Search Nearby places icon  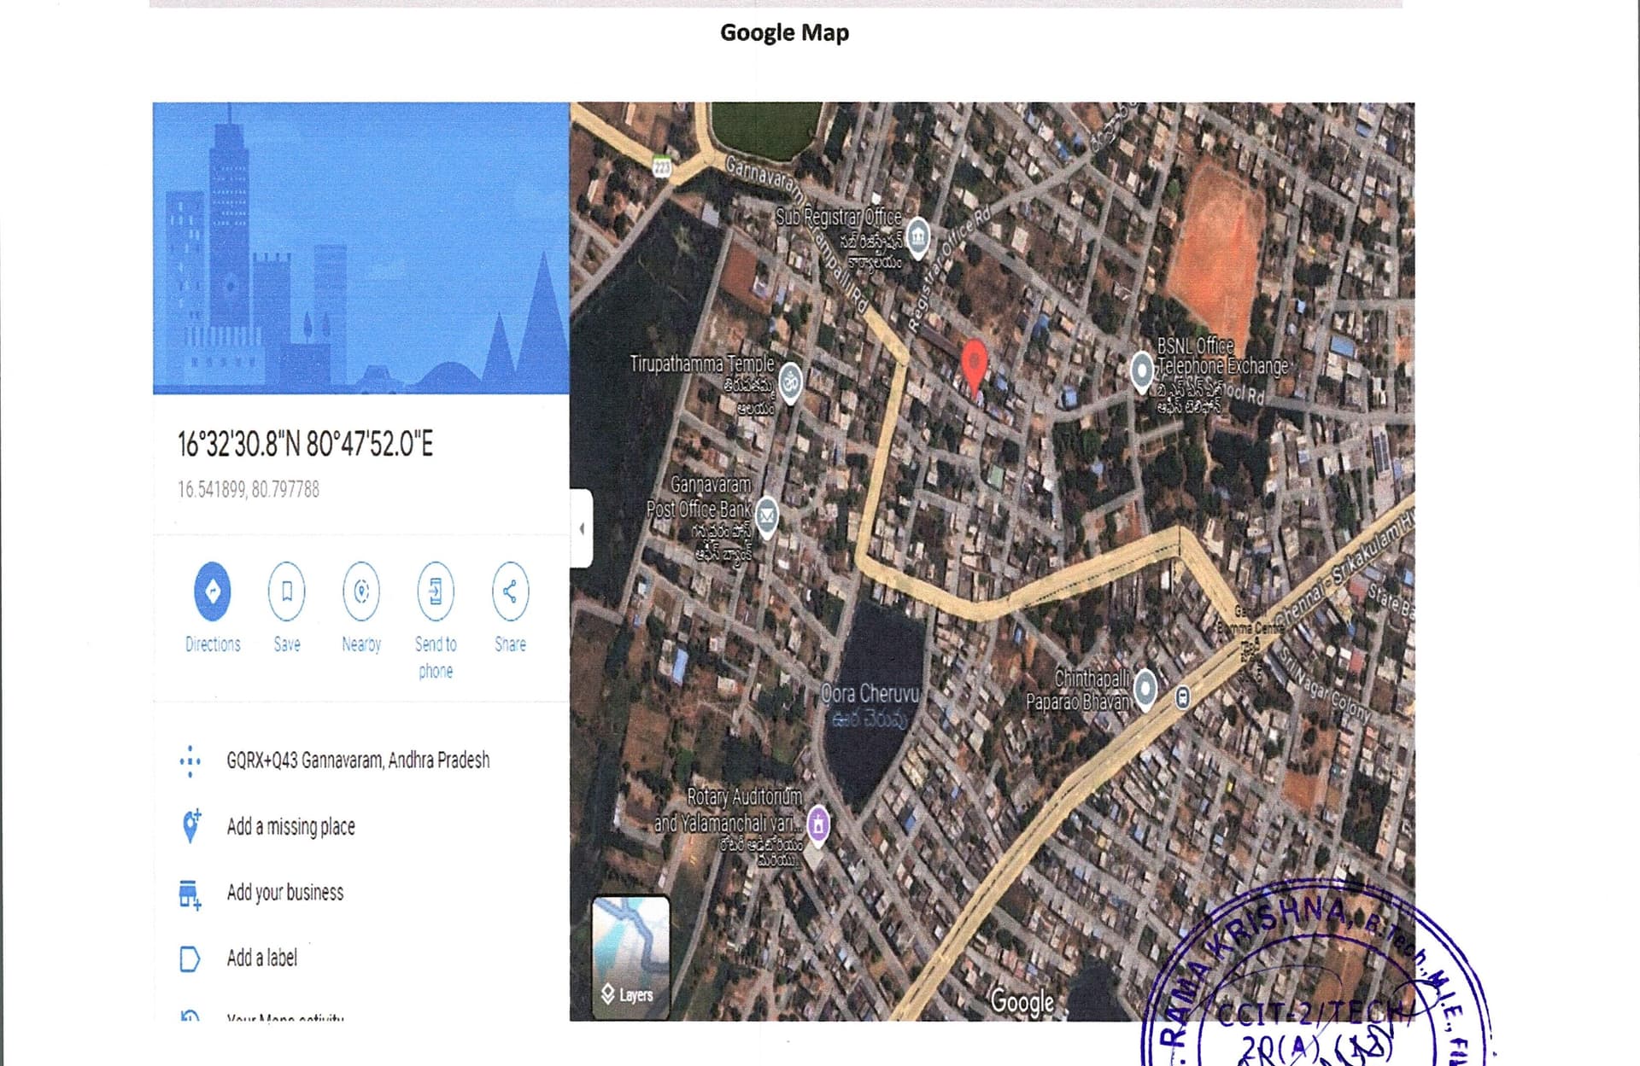point(361,591)
